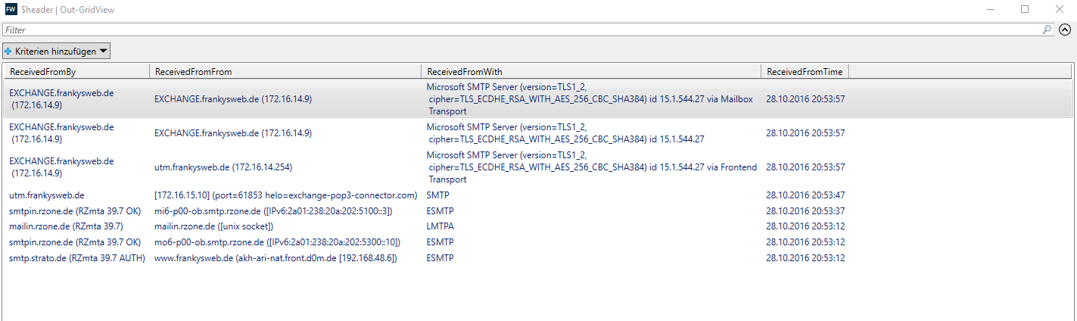Image resolution: width=1077 pixels, height=321 pixels.
Task: Sort by ReceivedFromWith column header
Action: point(590,71)
